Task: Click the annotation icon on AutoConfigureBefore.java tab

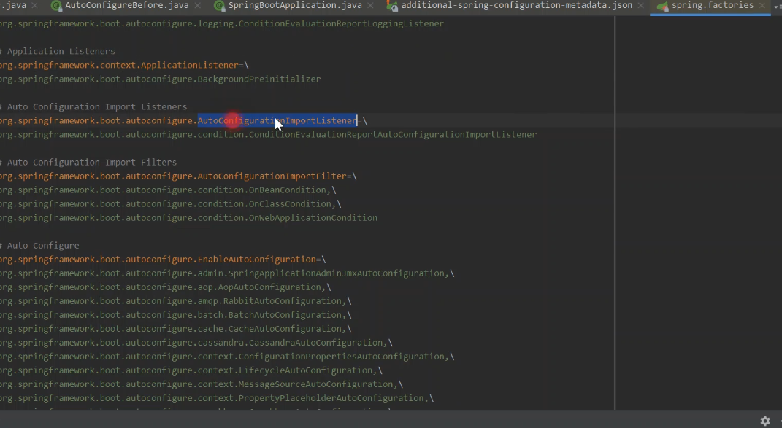Action: [56, 6]
